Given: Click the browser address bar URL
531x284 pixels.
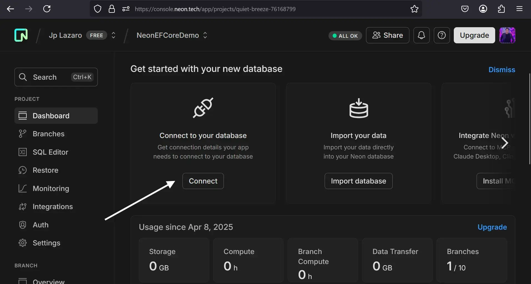Looking at the screenshot, I should point(215,9).
